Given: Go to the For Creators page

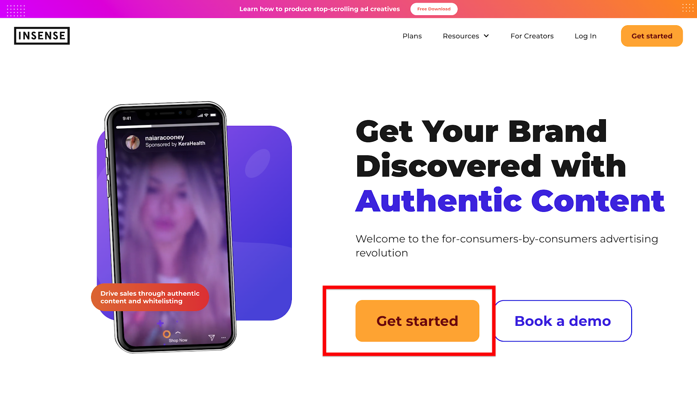Looking at the screenshot, I should [532, 36].
